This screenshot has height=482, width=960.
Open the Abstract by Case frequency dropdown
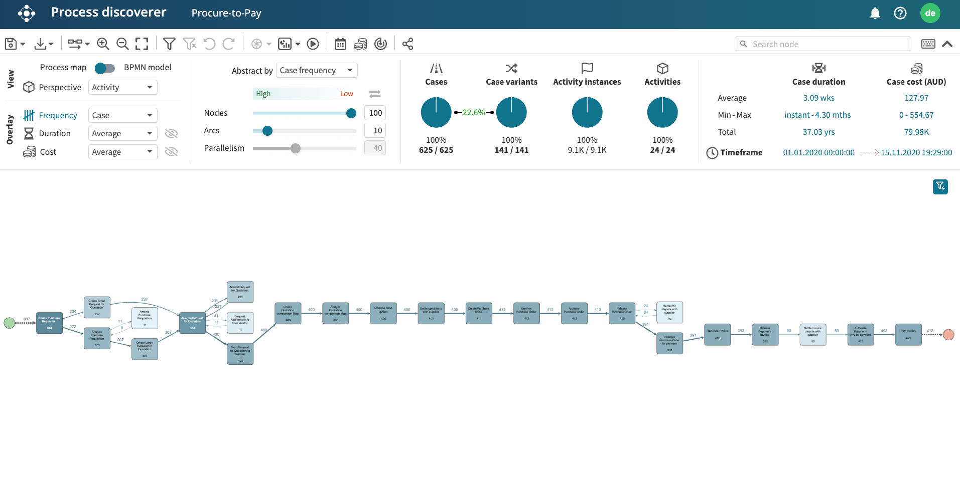tap(316, 71)
